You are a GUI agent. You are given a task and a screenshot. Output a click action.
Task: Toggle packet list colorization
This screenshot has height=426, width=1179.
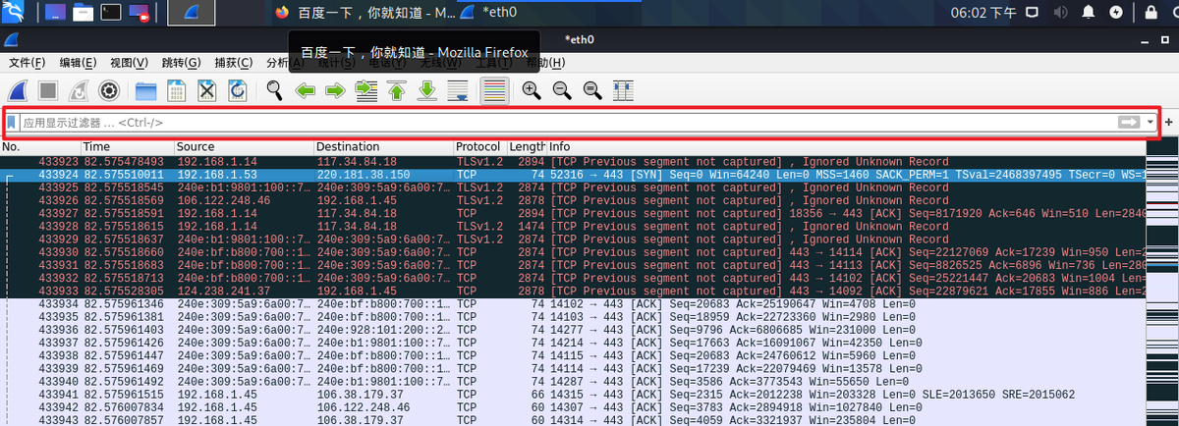pos(495,90)
